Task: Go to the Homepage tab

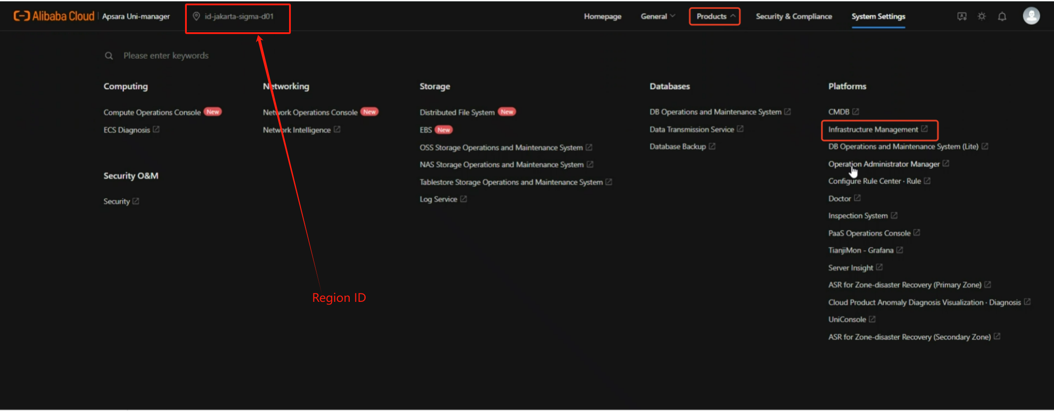Action: [x=602, y=16]
